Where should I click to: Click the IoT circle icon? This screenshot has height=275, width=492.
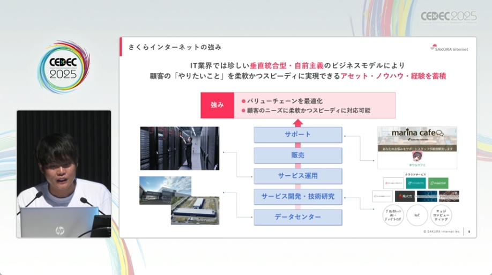tap(417, 214)
